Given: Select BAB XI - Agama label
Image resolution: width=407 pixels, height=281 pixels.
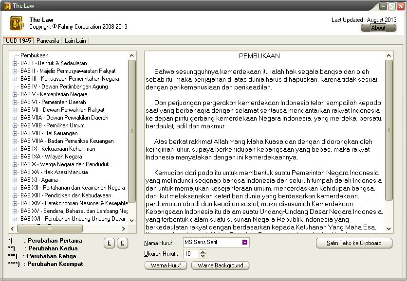Looking at the screenshot, I should point(39,180).
